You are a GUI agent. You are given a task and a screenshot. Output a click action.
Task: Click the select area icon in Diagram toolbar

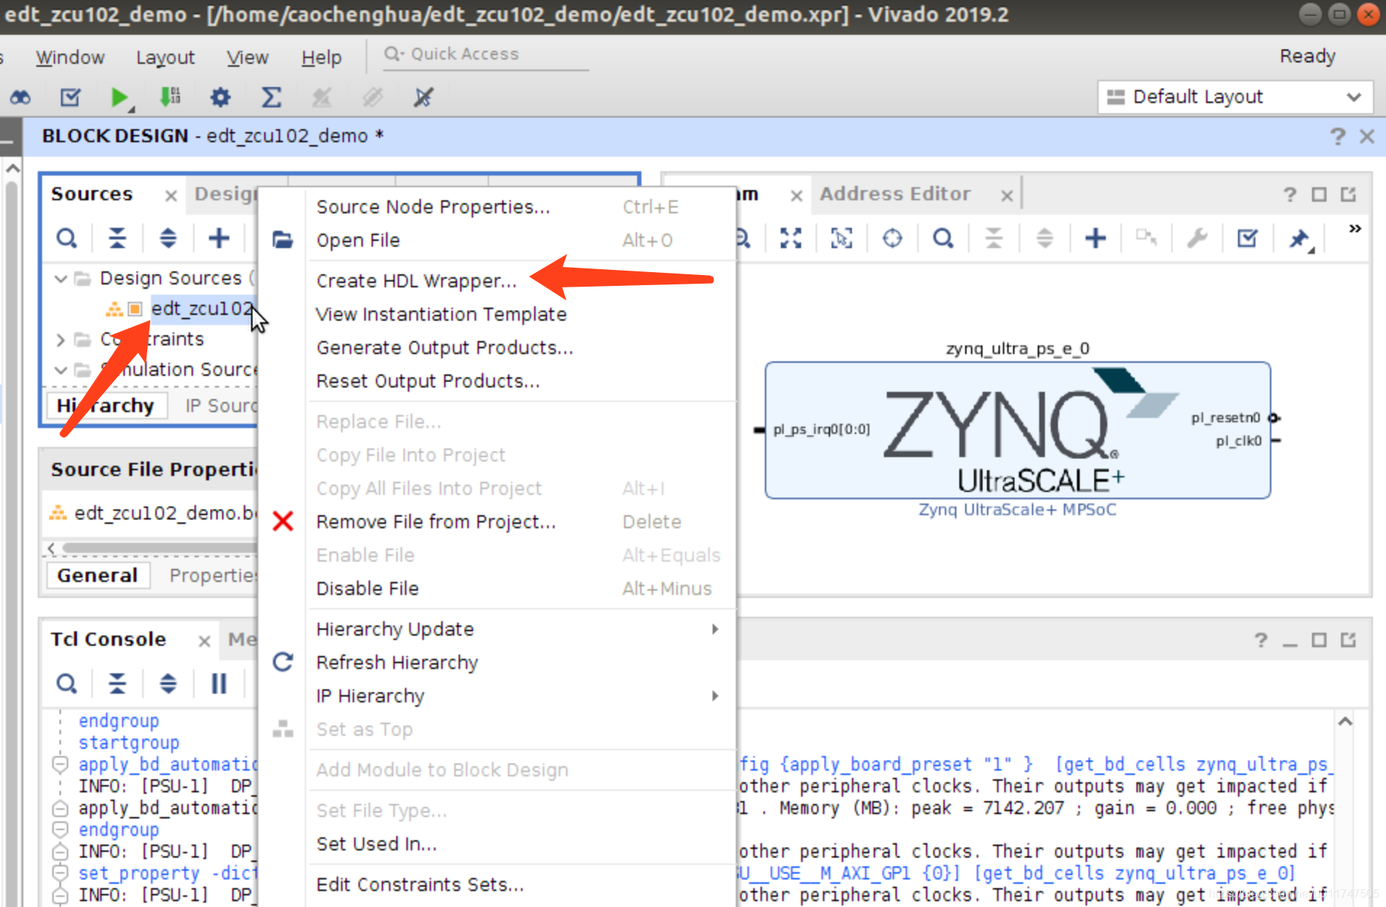coord(842,238)
